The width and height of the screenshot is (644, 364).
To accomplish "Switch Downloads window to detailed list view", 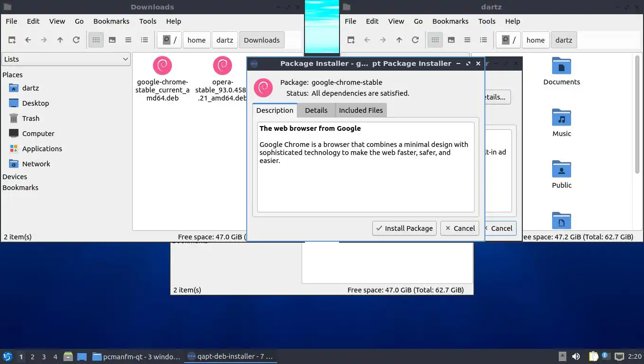I will click(144, 40).
